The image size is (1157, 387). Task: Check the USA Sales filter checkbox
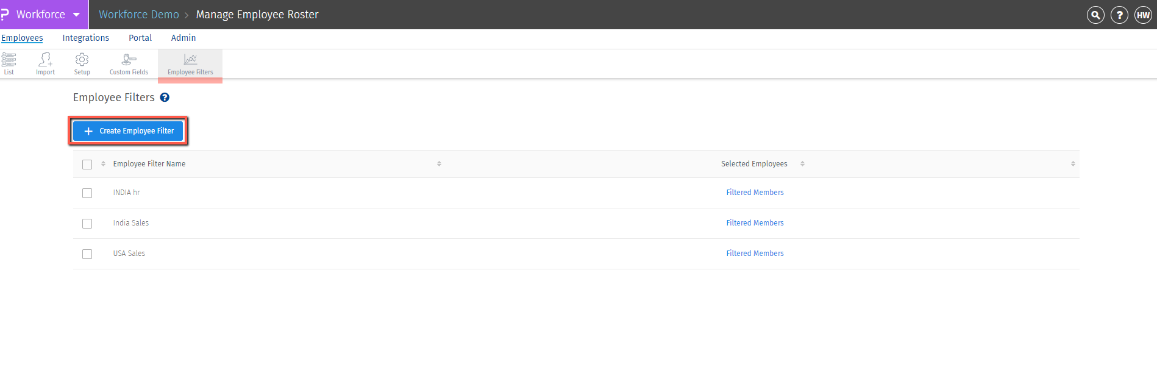point(87,254)
